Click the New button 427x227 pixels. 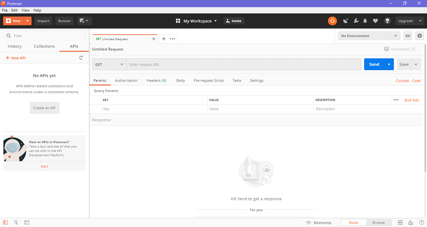point(14,21)
